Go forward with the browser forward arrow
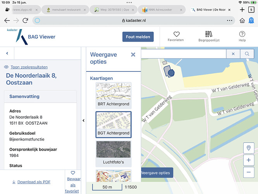Viewport: 258px width, 194px height. pos(16,21)
